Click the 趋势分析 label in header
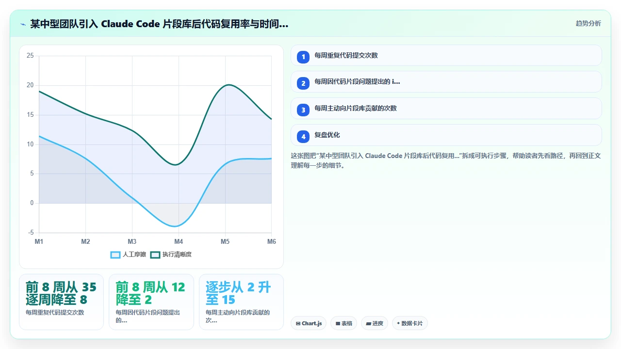Image resolution: width=621 pixels, height=349 pixels. 588,24
